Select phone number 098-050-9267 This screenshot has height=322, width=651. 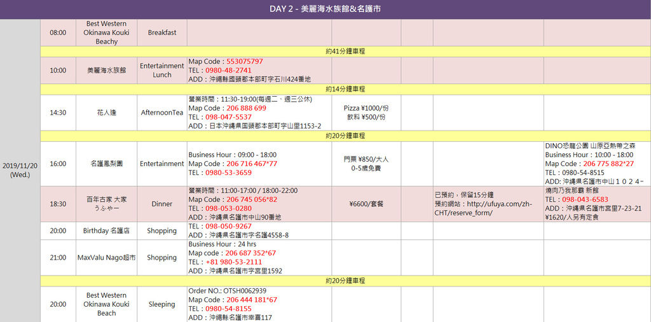click(228, 227)
